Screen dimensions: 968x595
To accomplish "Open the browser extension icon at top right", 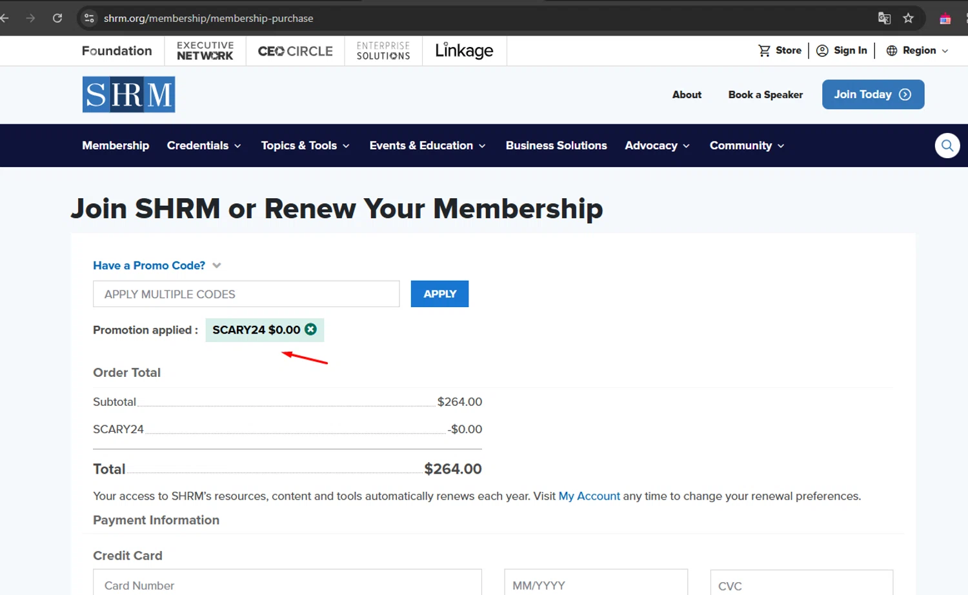I will click(945, 19).
